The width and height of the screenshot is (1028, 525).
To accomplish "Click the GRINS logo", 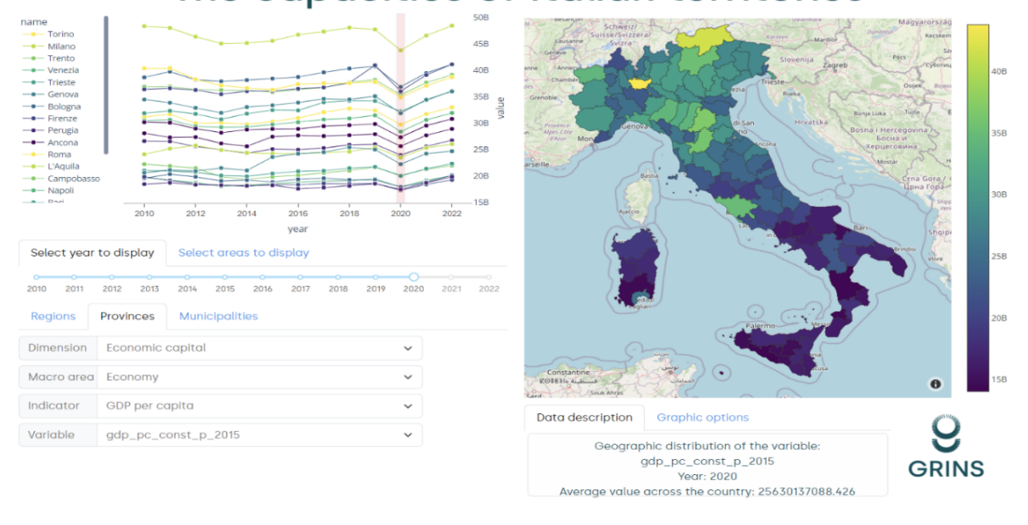I will [946, 446].
